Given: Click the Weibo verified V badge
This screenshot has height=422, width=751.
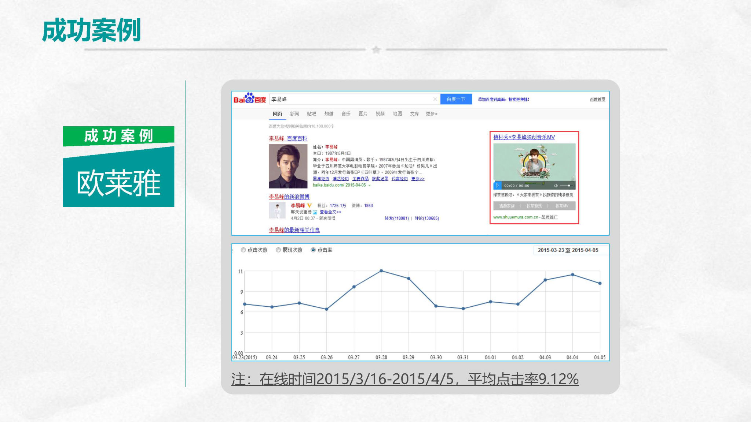Looking at the screenshot, I should (309, 205).
